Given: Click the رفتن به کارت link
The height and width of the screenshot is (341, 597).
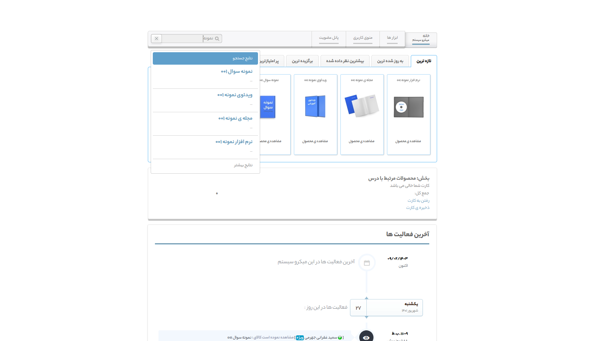Looking at the screenshot, I should coord(418,201).
